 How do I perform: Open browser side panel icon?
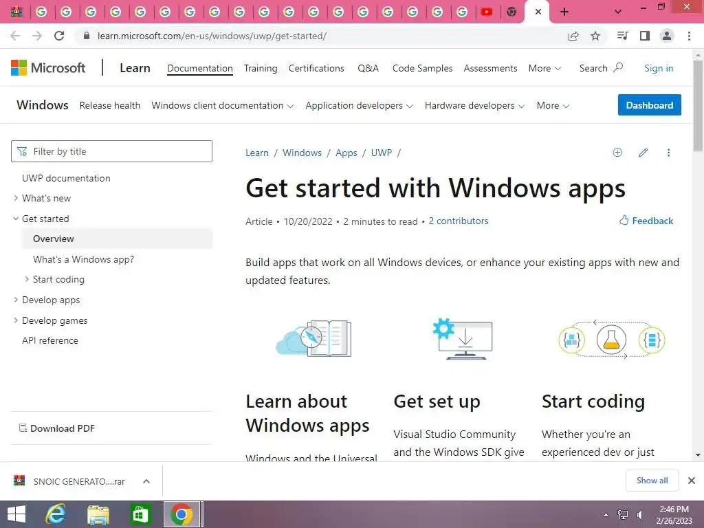click(645, 36)
